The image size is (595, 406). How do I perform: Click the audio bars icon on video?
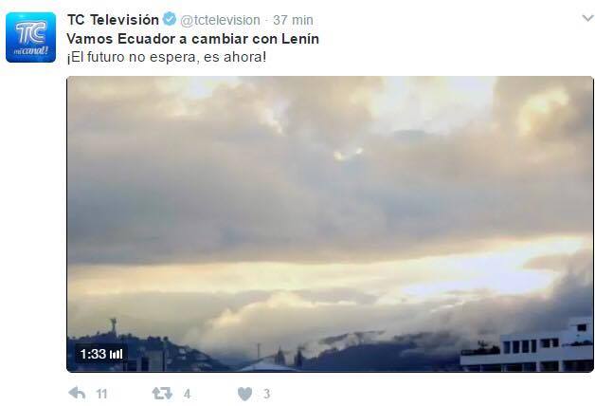point(117,355)
